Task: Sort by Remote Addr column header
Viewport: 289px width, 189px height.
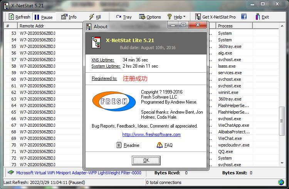Action: (50, 26)
